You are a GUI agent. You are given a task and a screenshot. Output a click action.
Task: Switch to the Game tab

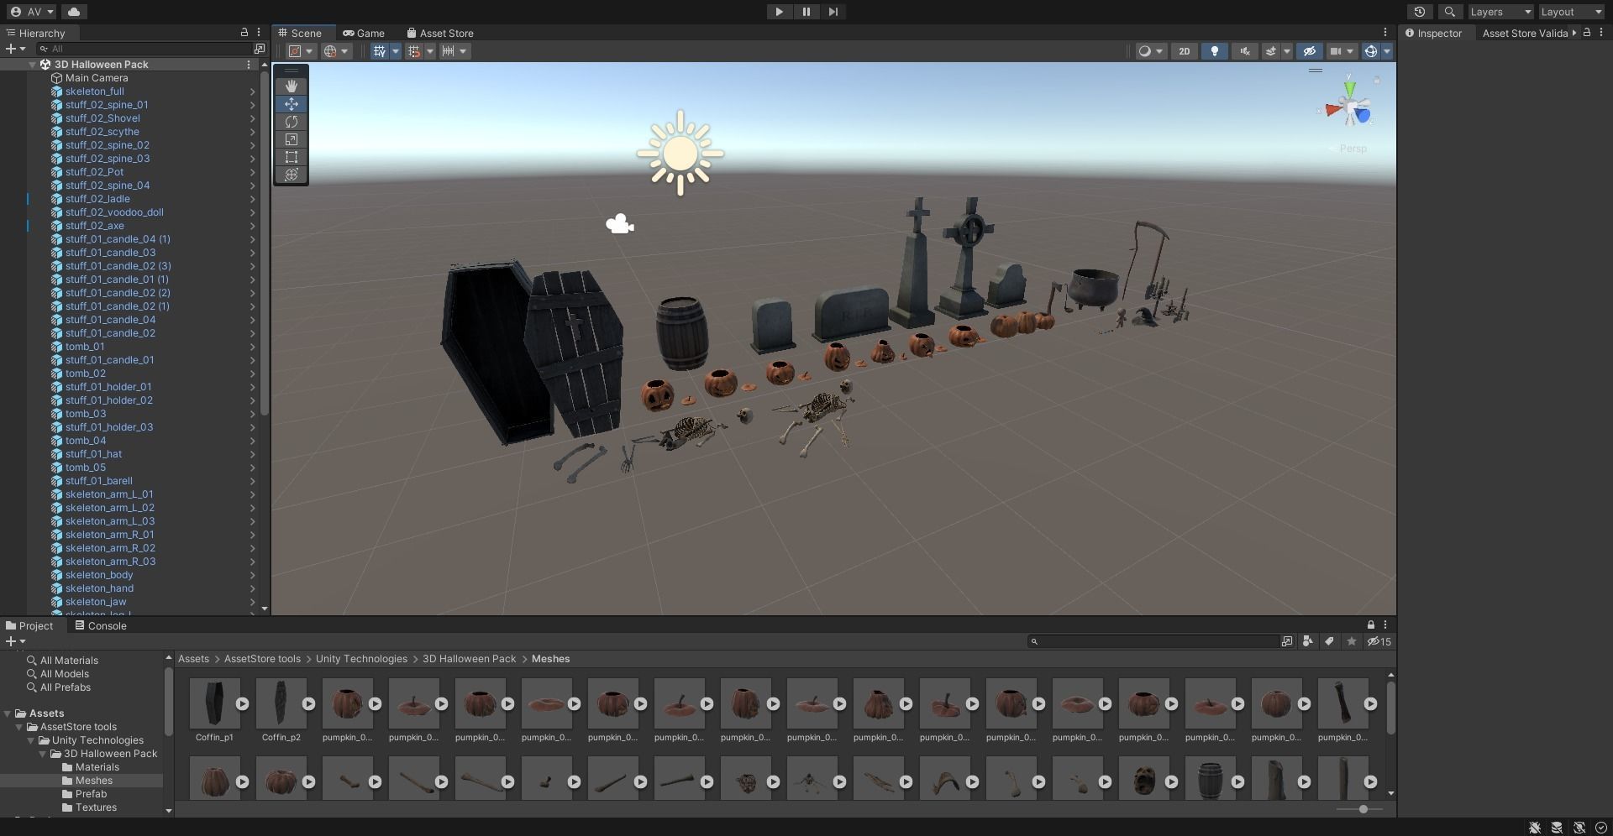pyautogui.click(x=364, y=34)
